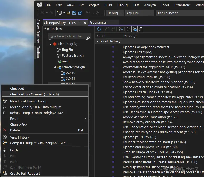
Task: Open the Debug configuration dropdown
Action: click(x=115, y=13)
